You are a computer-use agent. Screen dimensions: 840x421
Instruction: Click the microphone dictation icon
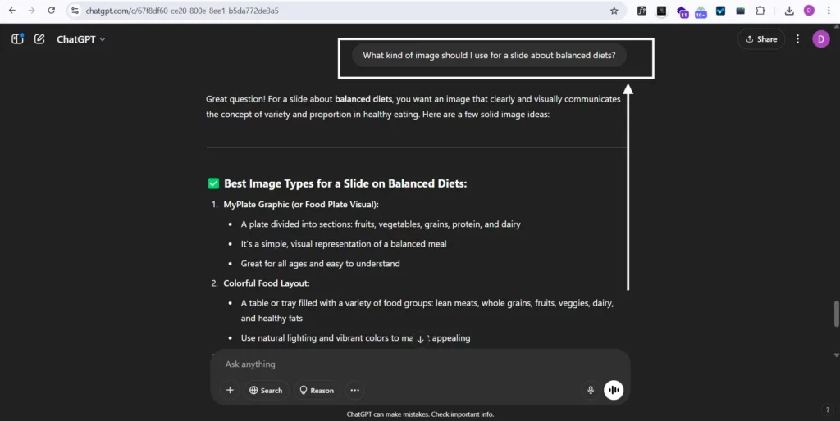(591, 391)
